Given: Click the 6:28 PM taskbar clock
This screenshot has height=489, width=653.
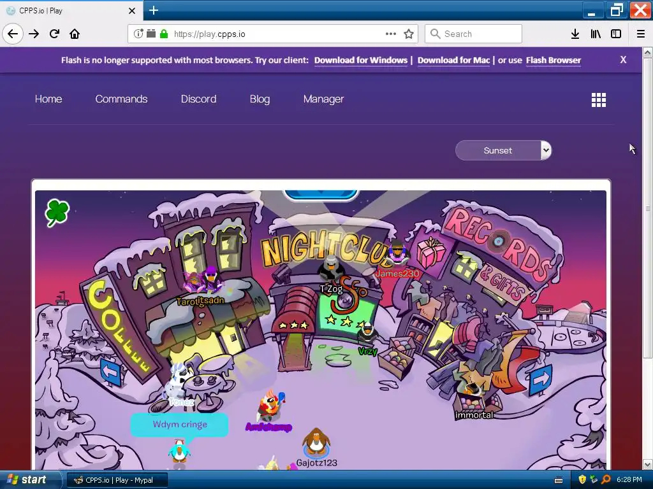Looking at the screenshot, I should (x=629, y=480).
